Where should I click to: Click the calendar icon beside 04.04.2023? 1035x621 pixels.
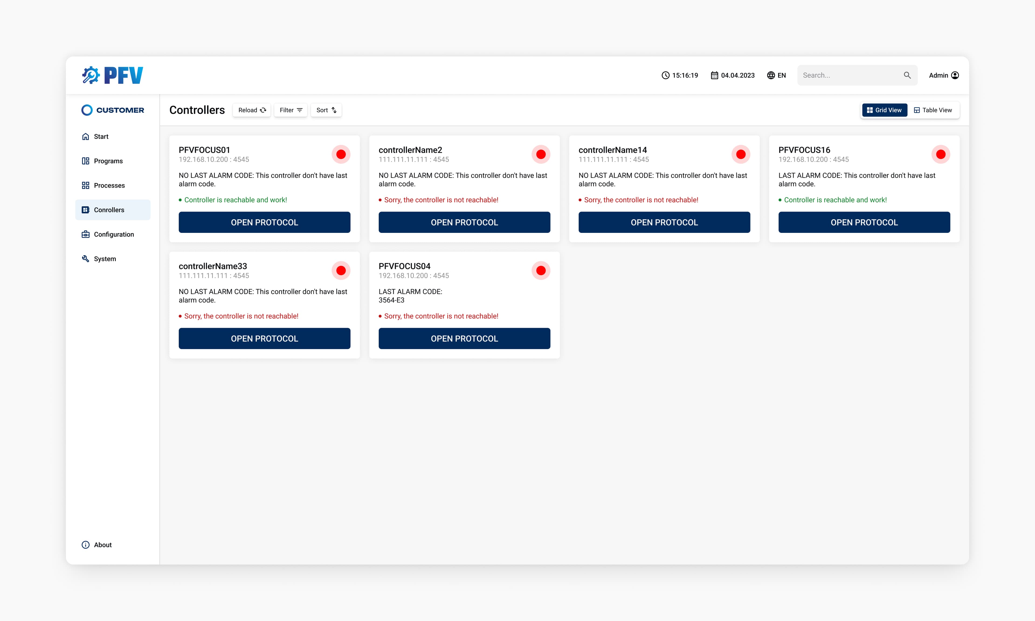714,75
